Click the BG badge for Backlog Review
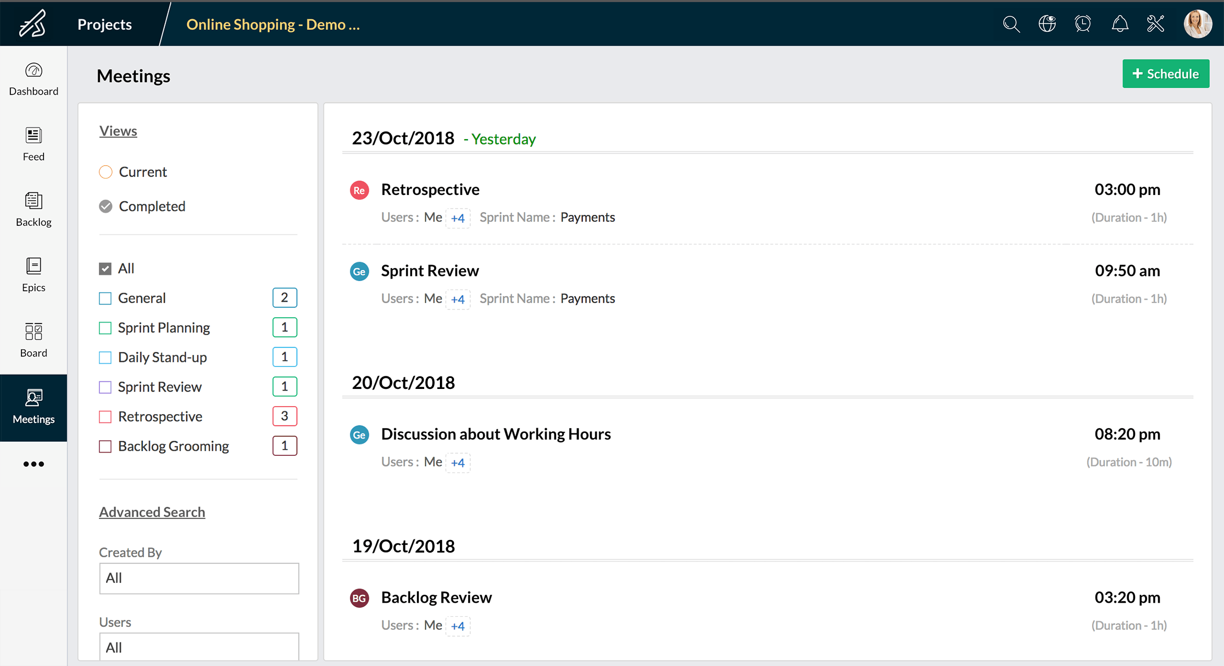This screenshot has width=1224, height=666. 359,598
